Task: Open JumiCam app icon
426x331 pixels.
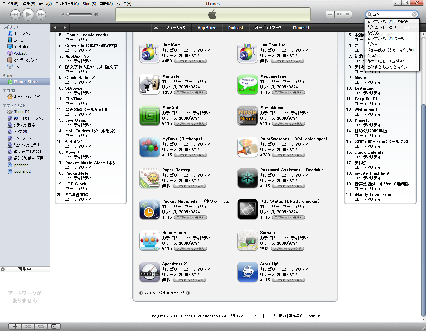Action: [x=149, y=53]
